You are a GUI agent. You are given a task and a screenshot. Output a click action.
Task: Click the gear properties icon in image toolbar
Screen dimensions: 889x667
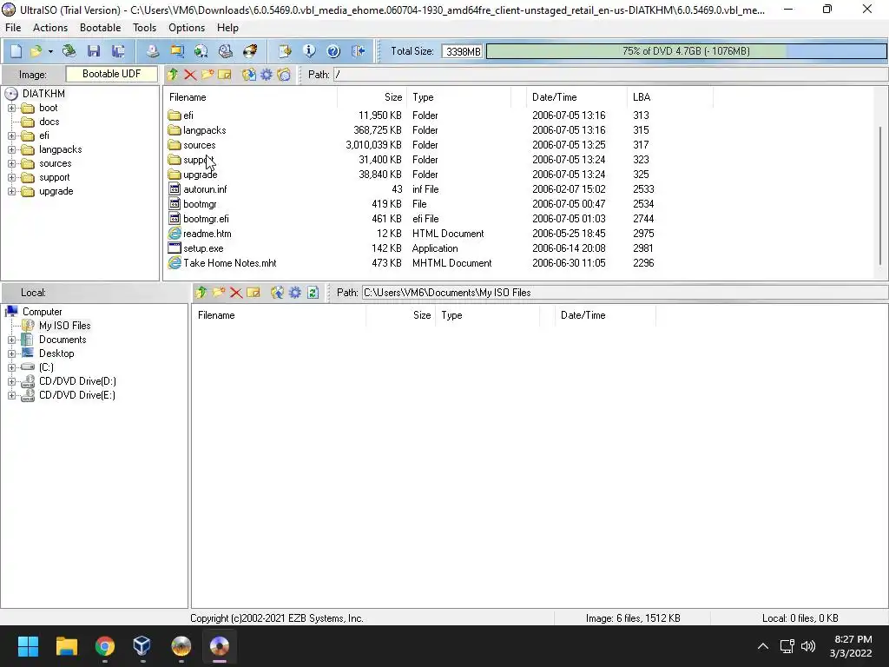(x=266, y=75)
